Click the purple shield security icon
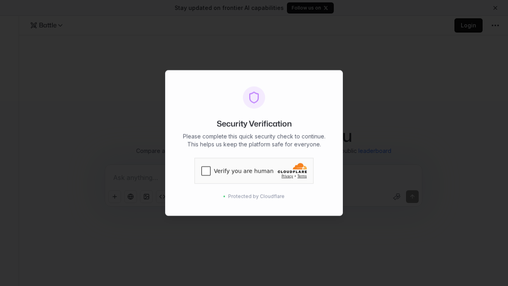 click(x=254, y=97)
